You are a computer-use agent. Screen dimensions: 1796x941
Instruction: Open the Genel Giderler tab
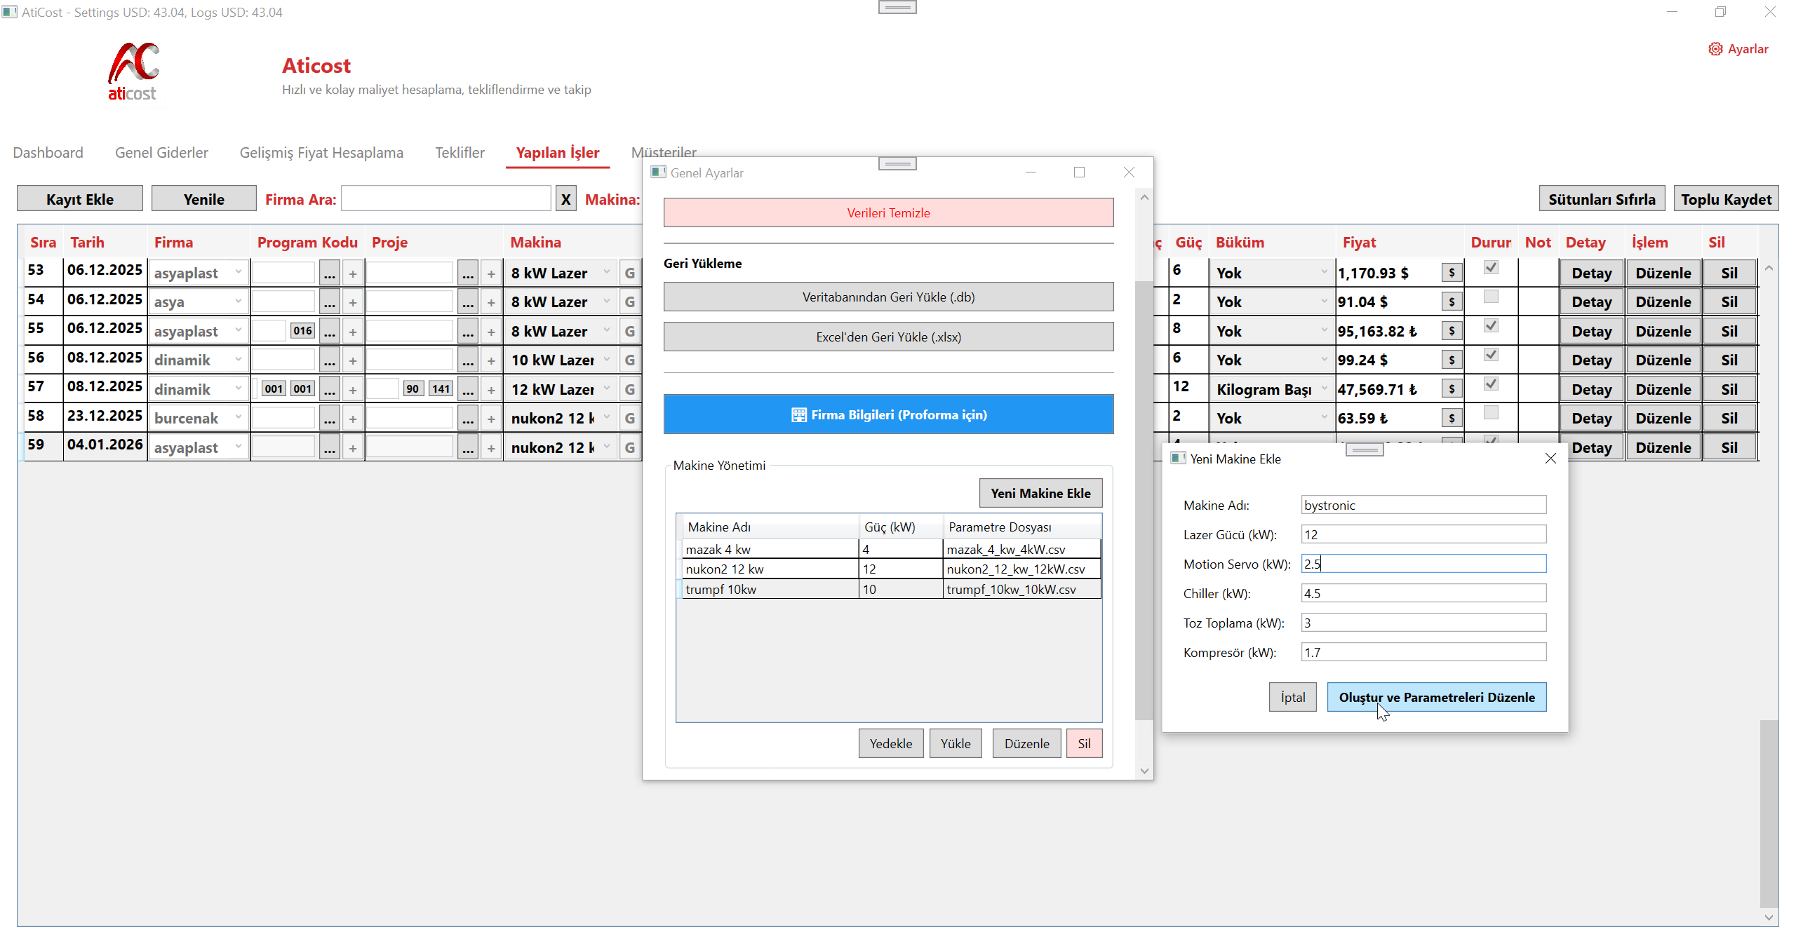pos(161,153)
